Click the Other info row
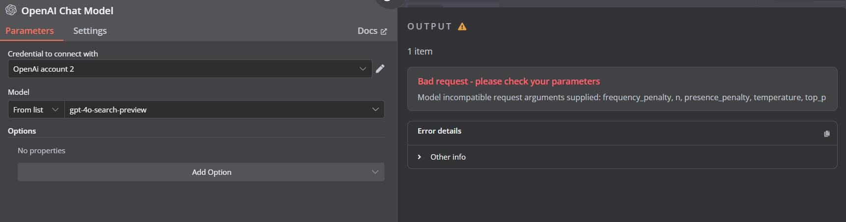The height and width of the screenshot is (222, 846). [x=622, y=157]
